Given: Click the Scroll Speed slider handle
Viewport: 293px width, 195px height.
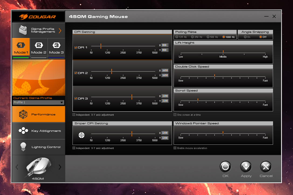Looking at the screenshot, I should point(198,100).
